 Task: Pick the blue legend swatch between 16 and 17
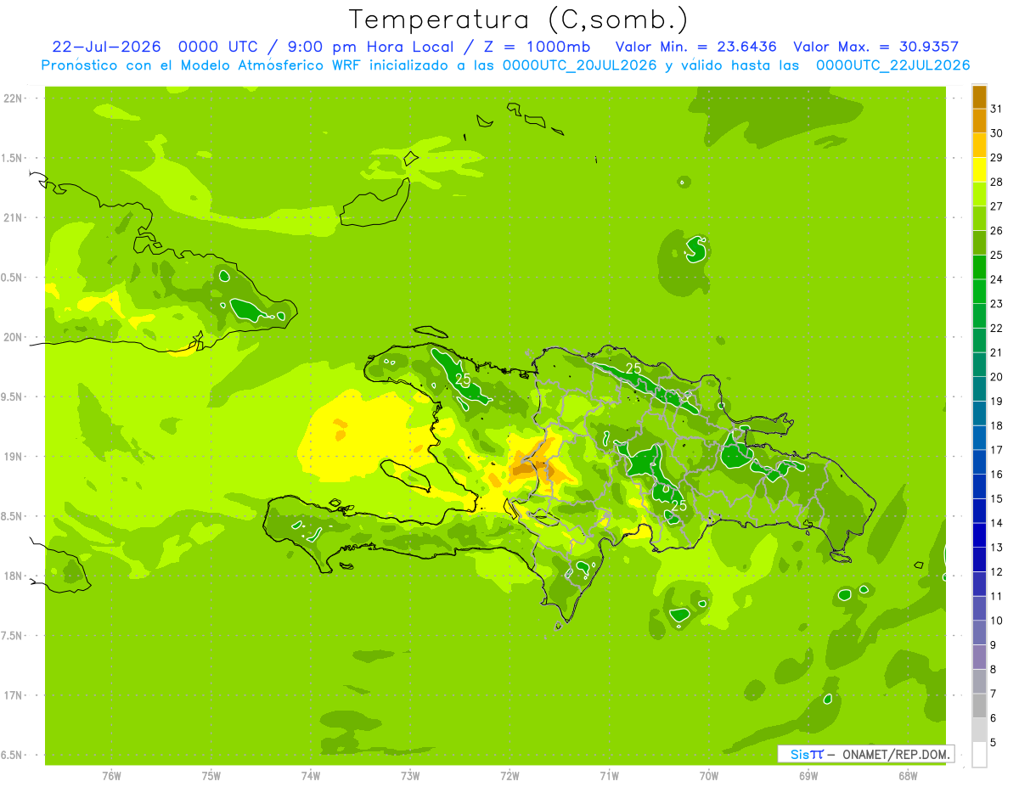click(x=979, y=462)
